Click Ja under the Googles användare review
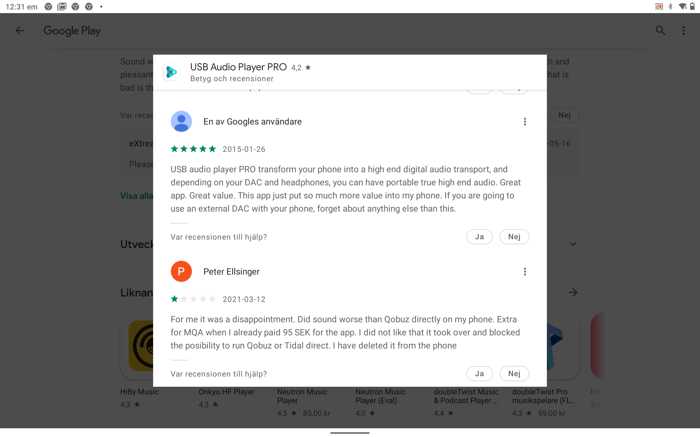The height and width of the screenshot is (437, 700). click(479, 237)
